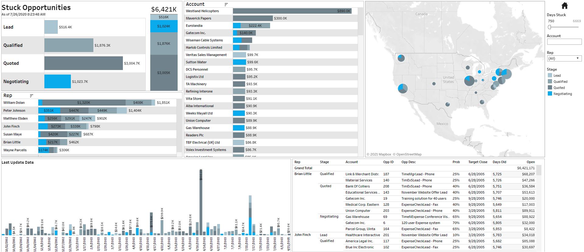Focus the Account filter text box

(564, 42)
